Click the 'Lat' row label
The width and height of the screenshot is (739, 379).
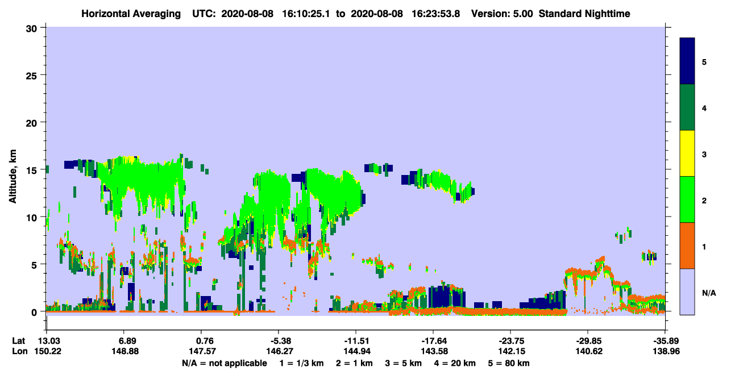click(18, 341)
